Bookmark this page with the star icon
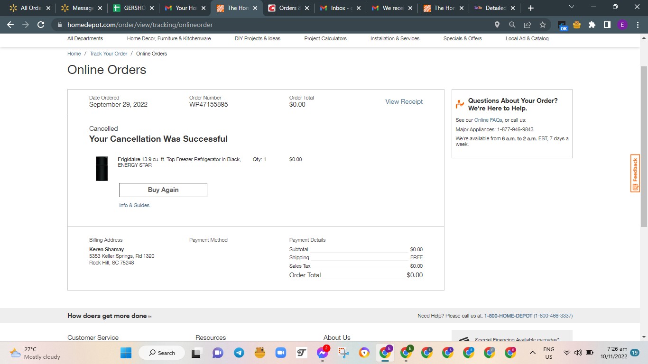The image size is (648, 364). 543,25
